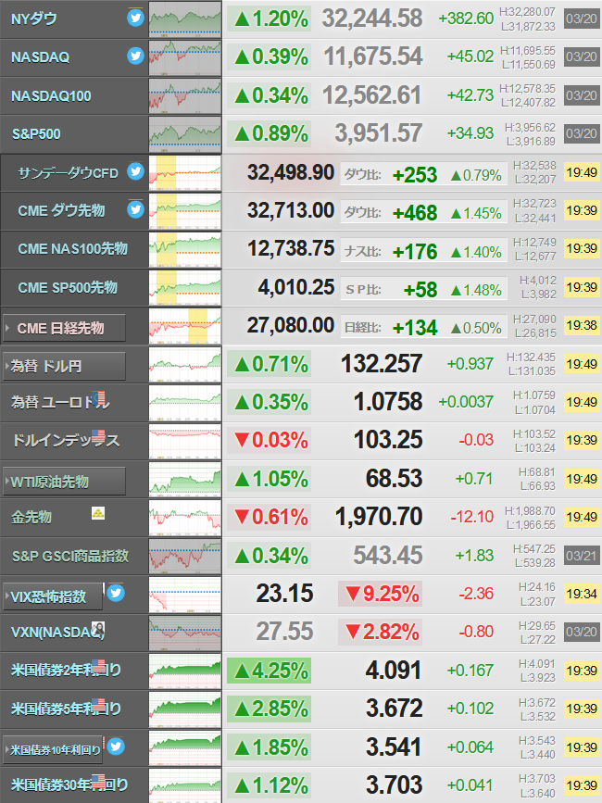Open CME SP500先物 link
Image resolution: width=602 pixels, height=803 pixels.
(68, 287)
